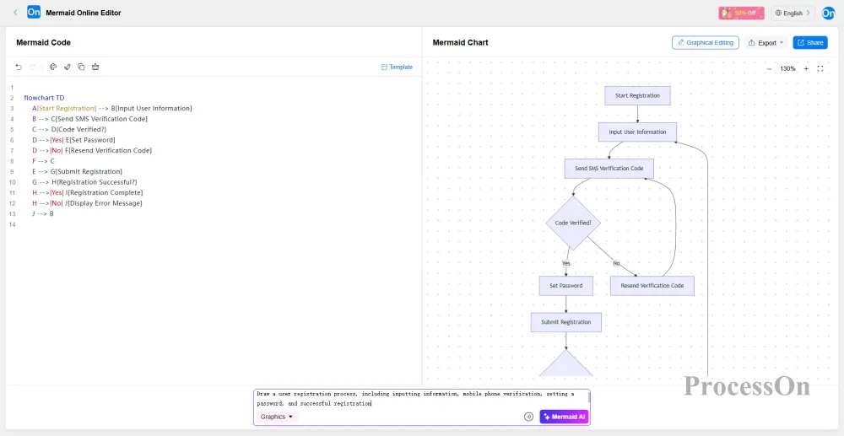
Task: Click the Graphical Editing button
Action: pyautogui.click(x=705, y=42)
